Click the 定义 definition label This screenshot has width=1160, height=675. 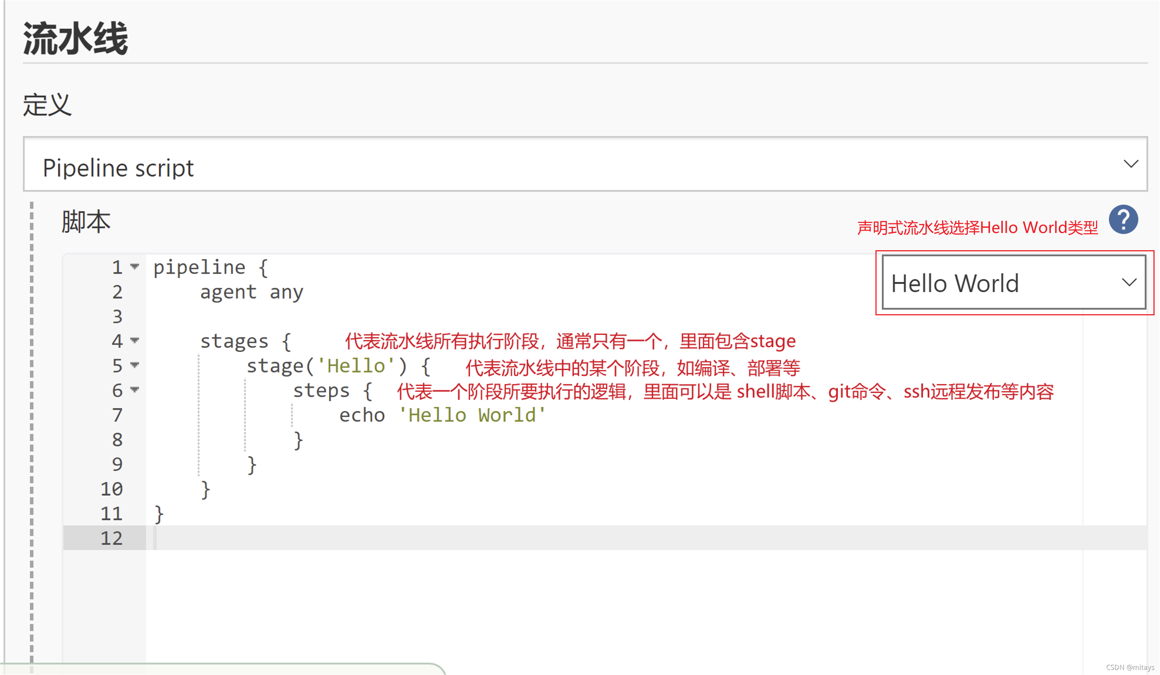[x=47, y=105]
